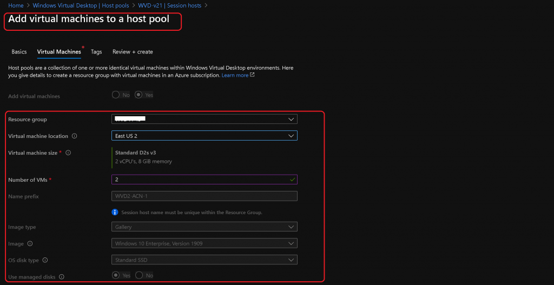The height and width of the screenshot is (285, 554).
Task: Click info icon next to Image label
Action: click(x=30, y=244)
